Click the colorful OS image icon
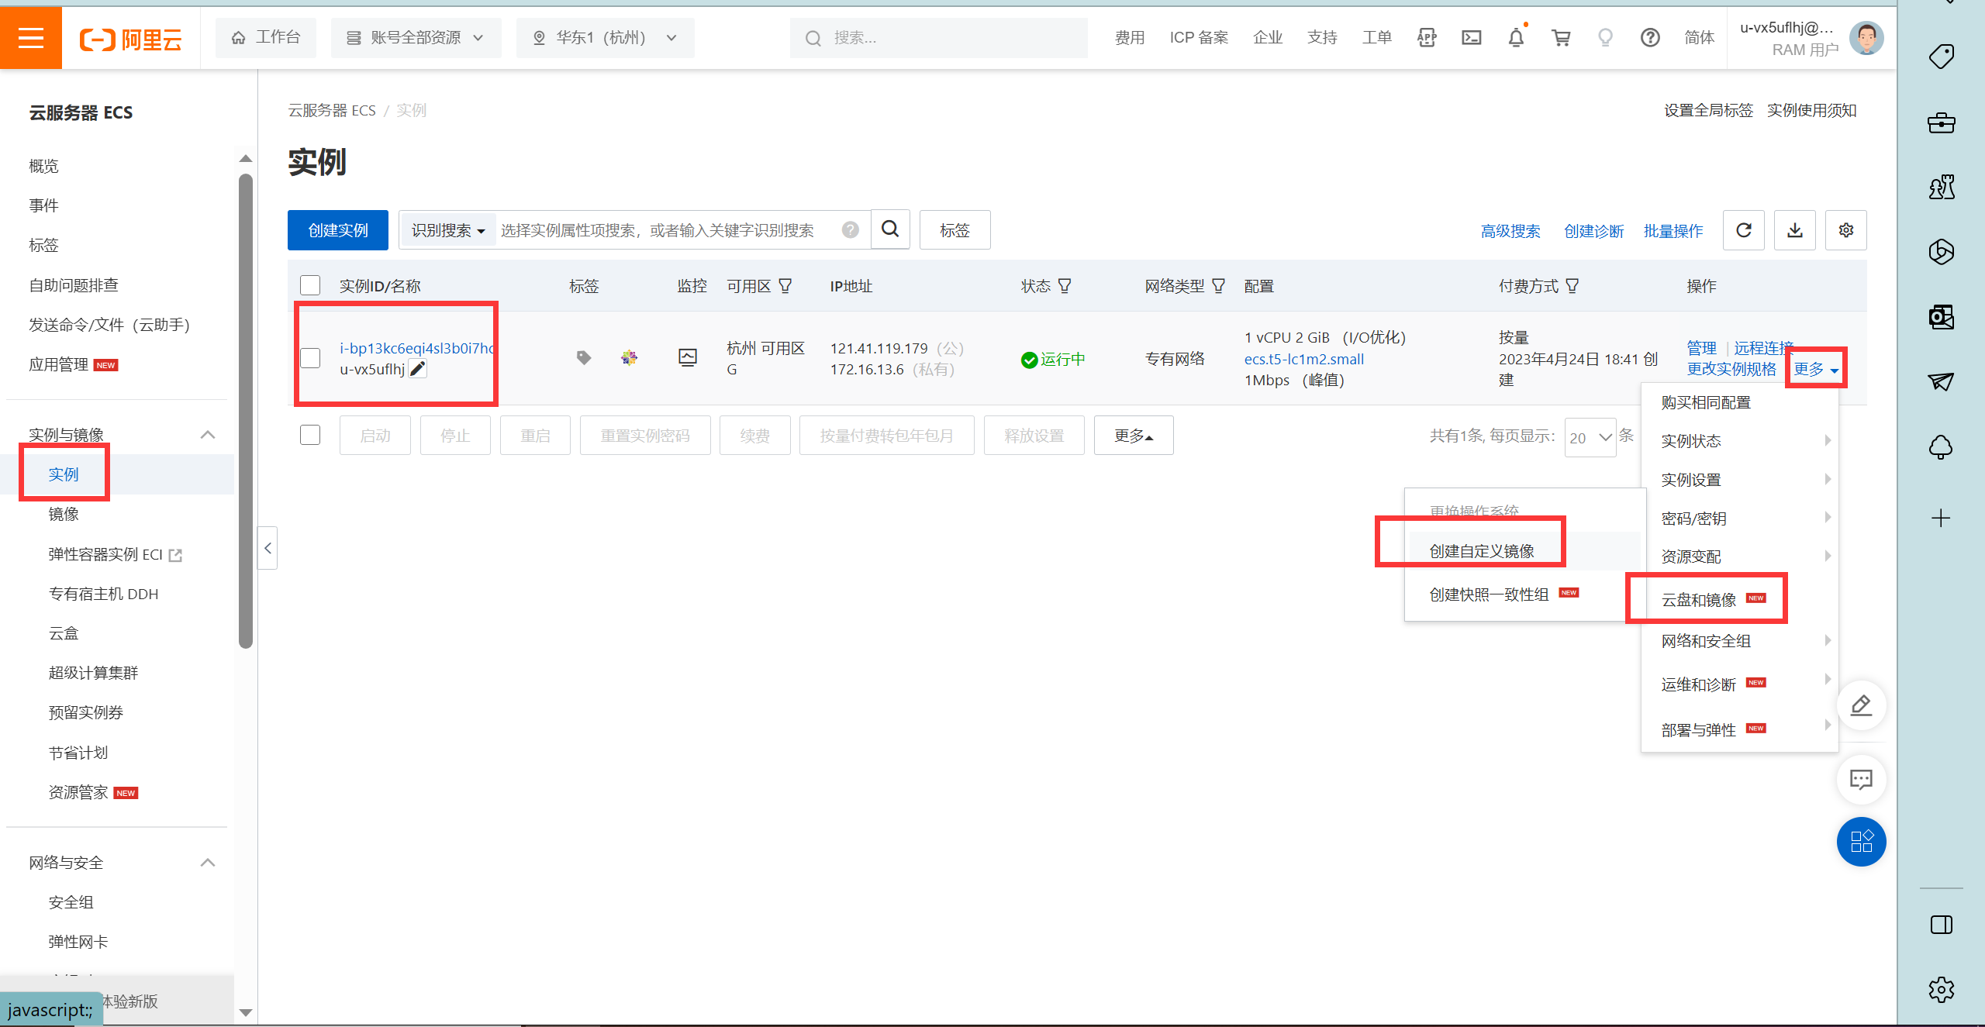The image size is (1985, 1027). 629,357
